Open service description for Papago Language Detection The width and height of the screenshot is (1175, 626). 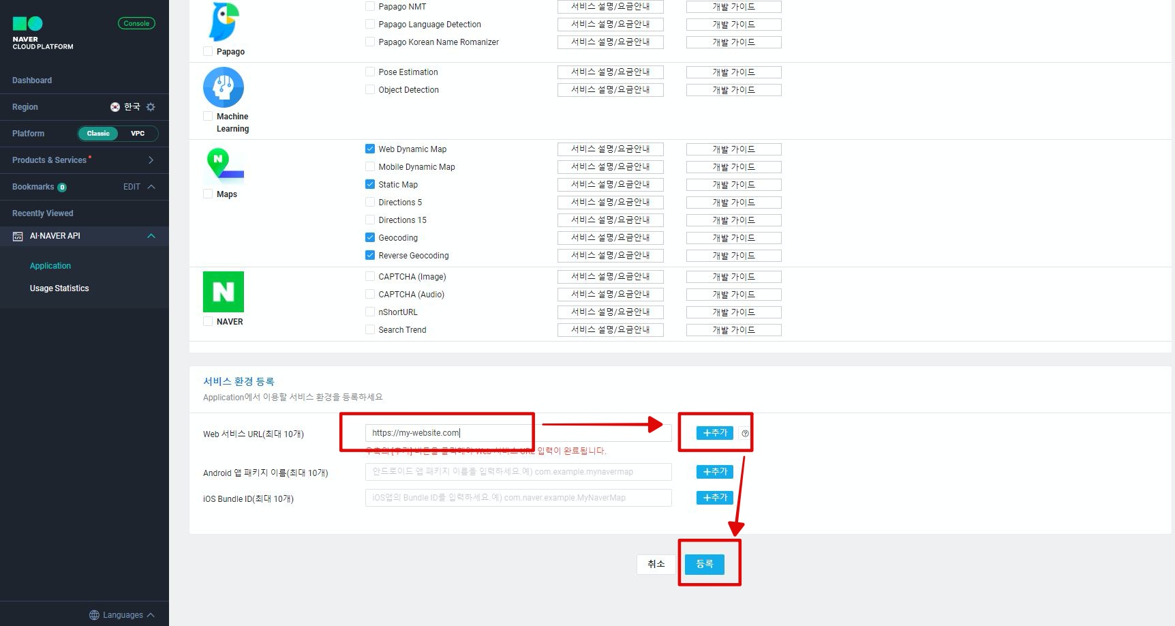(610, 24)
